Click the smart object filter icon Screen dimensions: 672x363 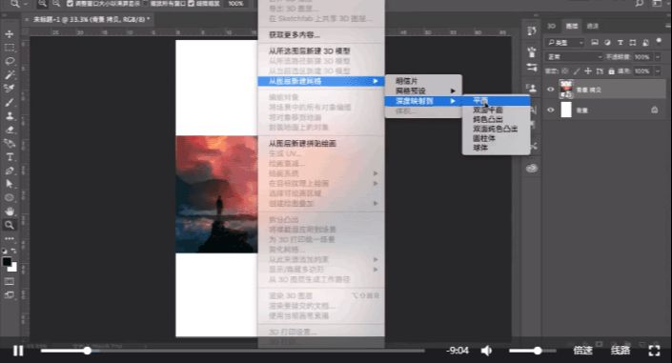click(x=646, y=43)
